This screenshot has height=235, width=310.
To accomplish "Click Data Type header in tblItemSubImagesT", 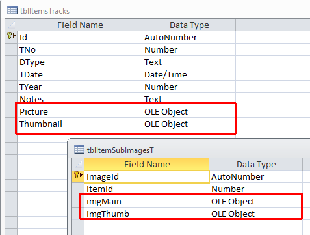I will [x=256, y=165].
